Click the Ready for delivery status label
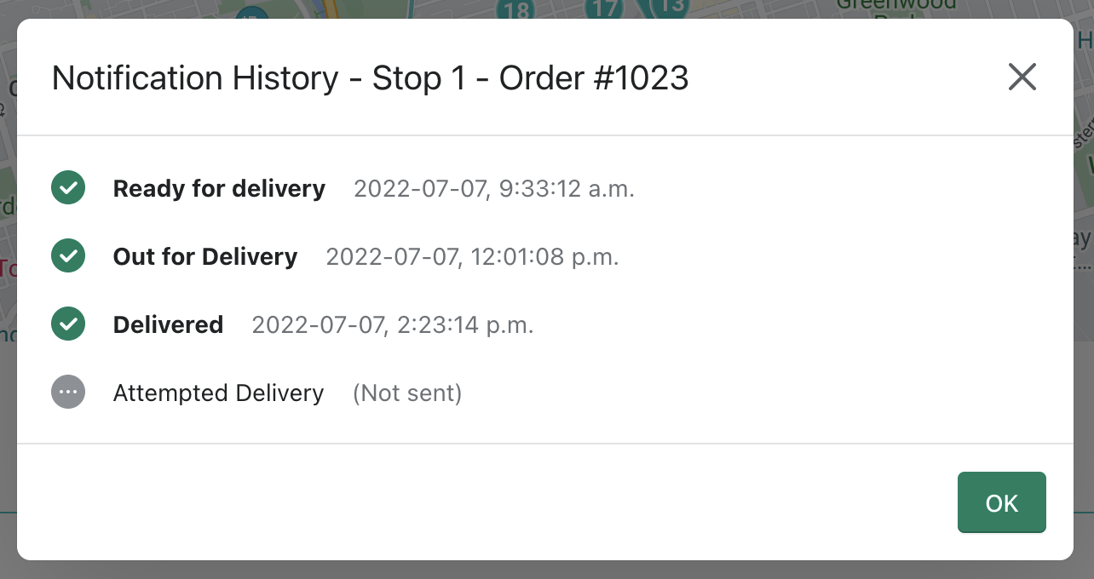Viewport: 1094px width, 579px height. (x=218, y=188)
